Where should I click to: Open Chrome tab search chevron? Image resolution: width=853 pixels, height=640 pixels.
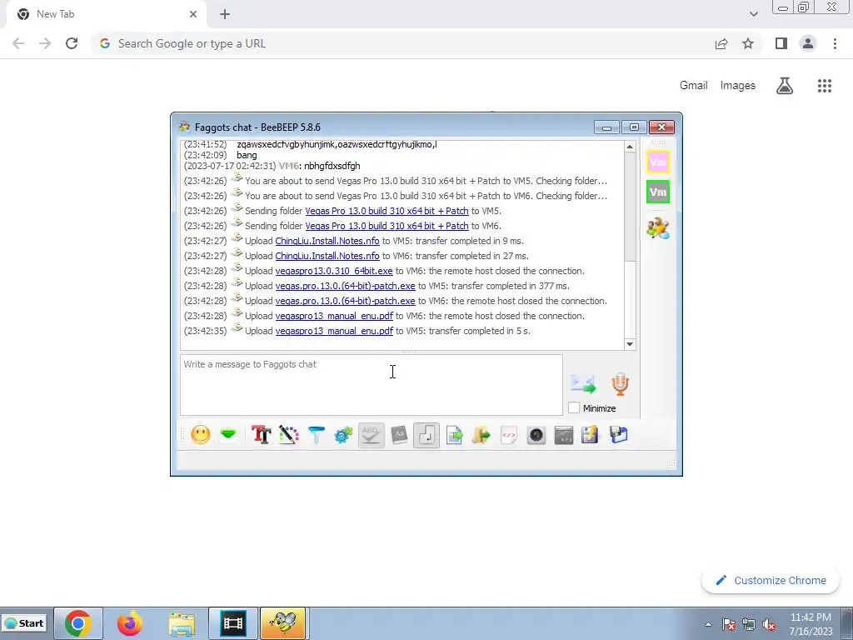pos(753,14)
